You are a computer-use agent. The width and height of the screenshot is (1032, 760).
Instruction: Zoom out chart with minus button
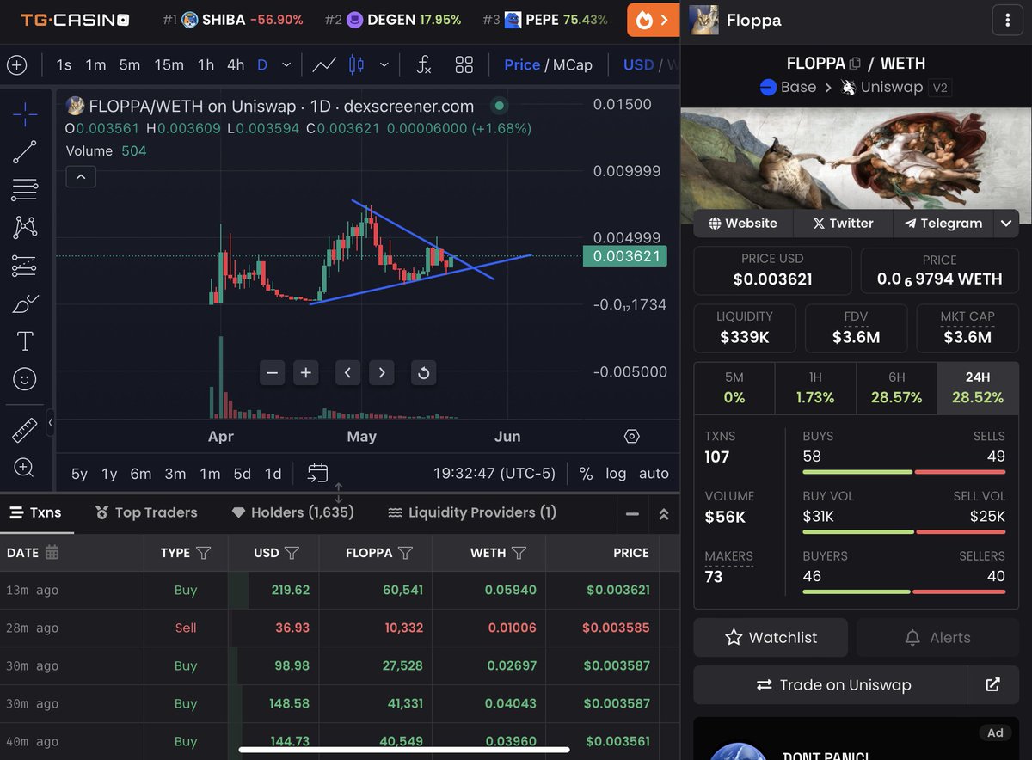coord(273,372)
